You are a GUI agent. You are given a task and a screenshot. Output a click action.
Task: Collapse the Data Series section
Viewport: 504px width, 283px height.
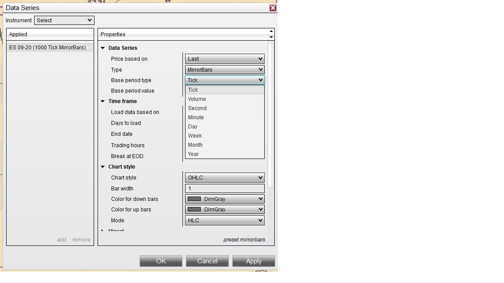click(102, 48)
